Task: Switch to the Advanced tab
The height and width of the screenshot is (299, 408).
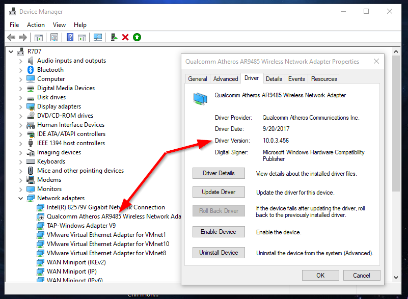Action: tap(226, 79)
